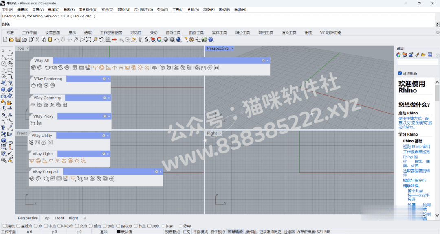Screen dimensions: 440x234
Task: Open the 曲面(S) menu
Action: coord(69,9)
